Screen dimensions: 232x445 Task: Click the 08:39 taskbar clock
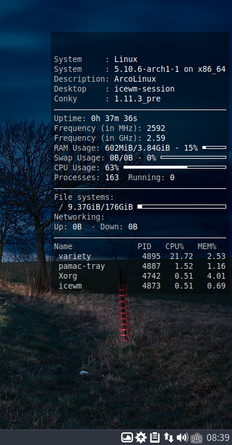pyautogui.click(x=218, y=437)
